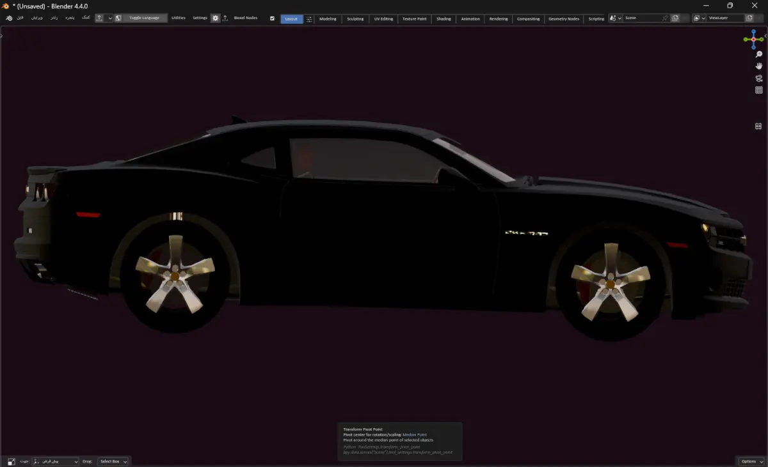Switch to the Rendering workspace tab
Viewport: 768px width, 467px height.
(x=499, y=19)
